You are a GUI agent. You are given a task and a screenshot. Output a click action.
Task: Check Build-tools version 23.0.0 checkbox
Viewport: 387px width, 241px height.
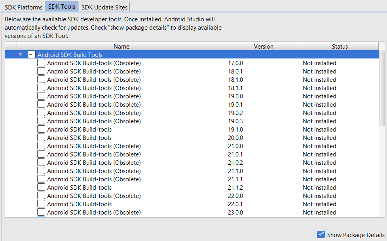click(41, 212)
